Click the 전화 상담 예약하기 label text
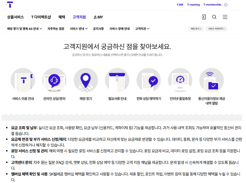This screenshot has width=246, height=183. [x=149, y=99]
